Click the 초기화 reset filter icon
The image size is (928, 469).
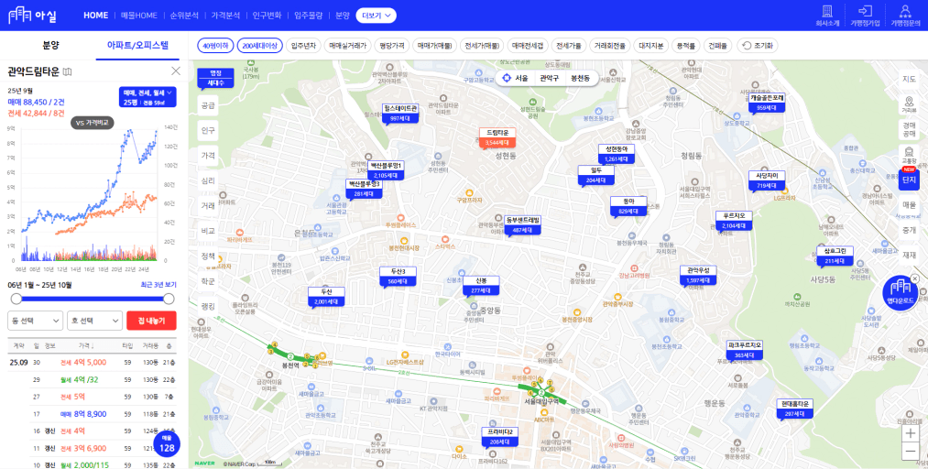(x=746, y=45)
